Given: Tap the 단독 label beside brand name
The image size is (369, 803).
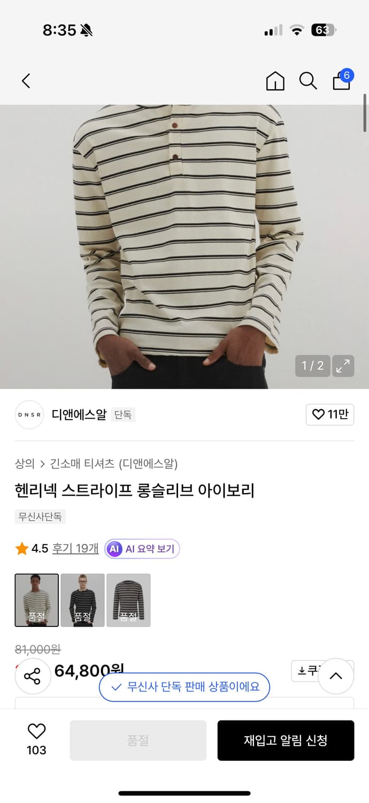Looking at the screenshot, I should pyautogui.click(x=124, y=415).
